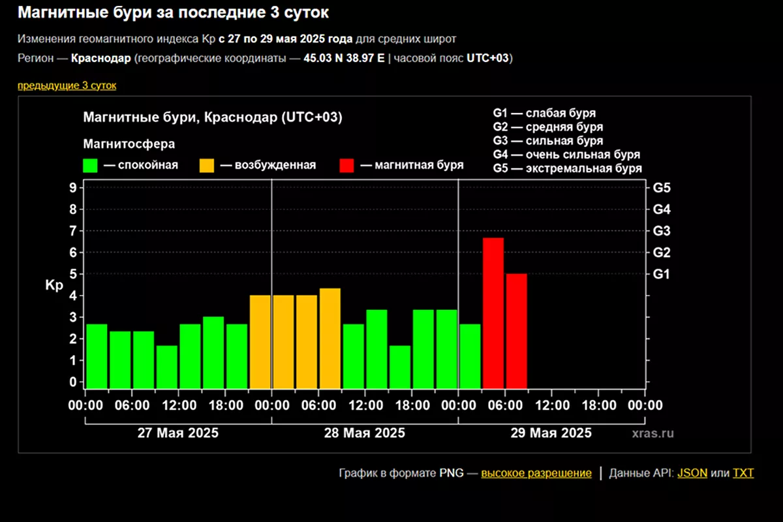
Task: Click the orange 'возбужденная' legend swatch
Action: click(x=207, y=165)
